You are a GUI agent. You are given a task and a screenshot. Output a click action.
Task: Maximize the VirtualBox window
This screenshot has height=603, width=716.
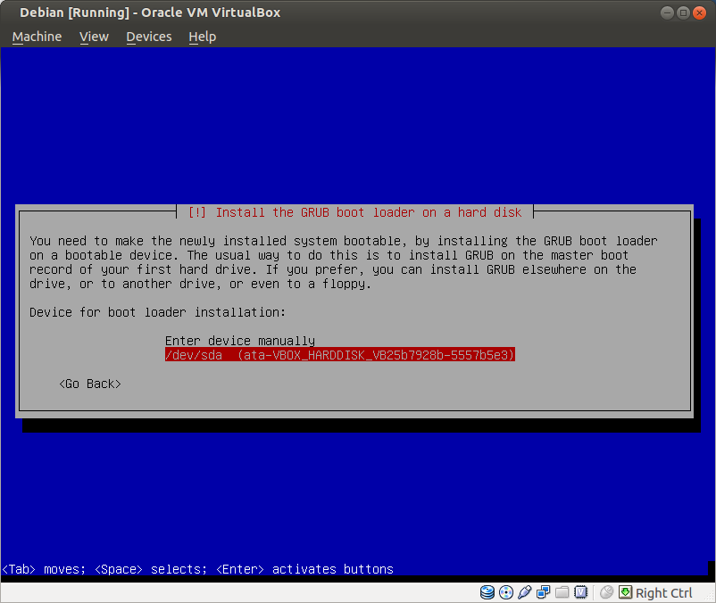tap(683, 13)
